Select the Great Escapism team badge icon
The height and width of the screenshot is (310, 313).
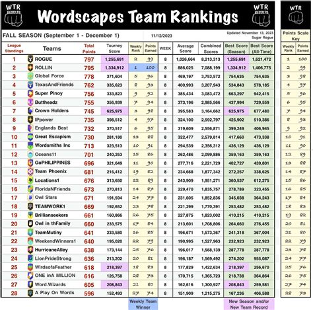(30, 137)
